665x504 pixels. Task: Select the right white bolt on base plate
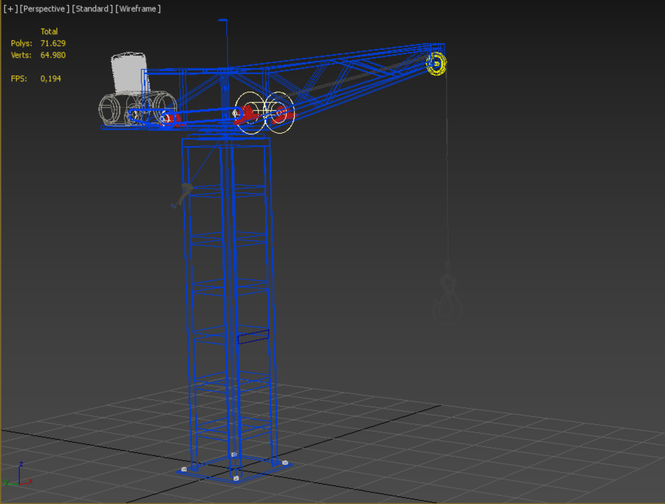285,462
